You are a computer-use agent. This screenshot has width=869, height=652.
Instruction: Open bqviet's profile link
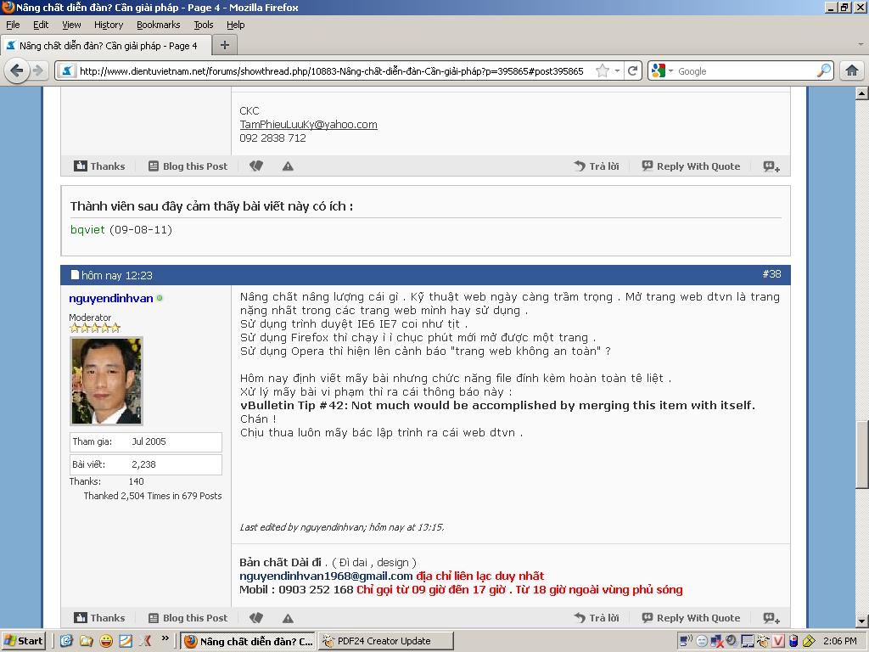pos(87,229)
